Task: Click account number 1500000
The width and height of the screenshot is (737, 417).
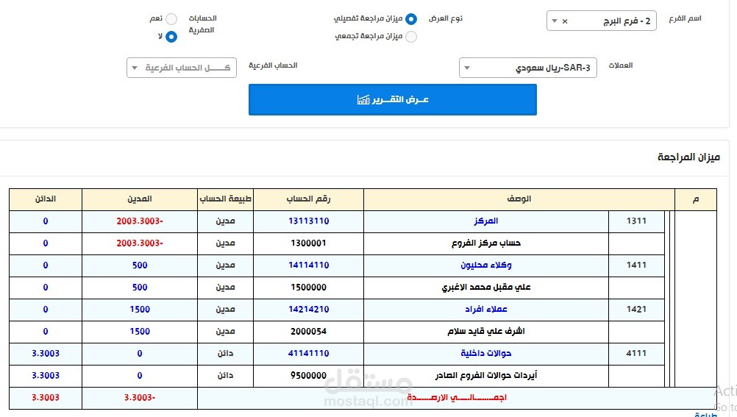Action: pos(308,288)
